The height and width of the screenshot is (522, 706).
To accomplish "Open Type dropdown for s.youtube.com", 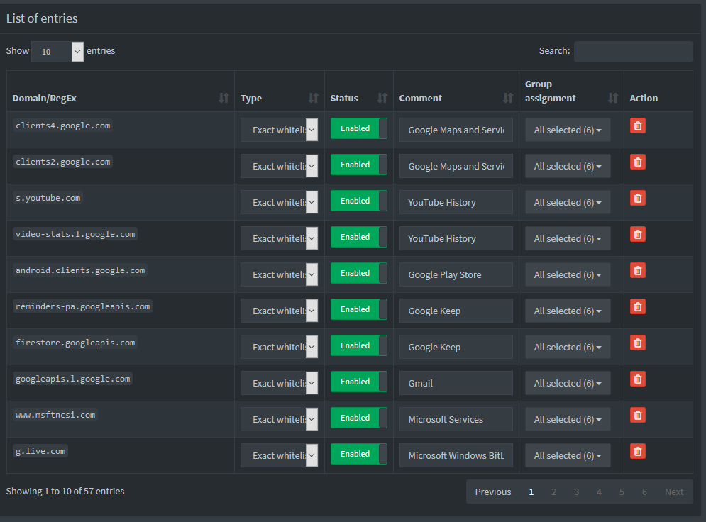I will (x=279, y=202).
